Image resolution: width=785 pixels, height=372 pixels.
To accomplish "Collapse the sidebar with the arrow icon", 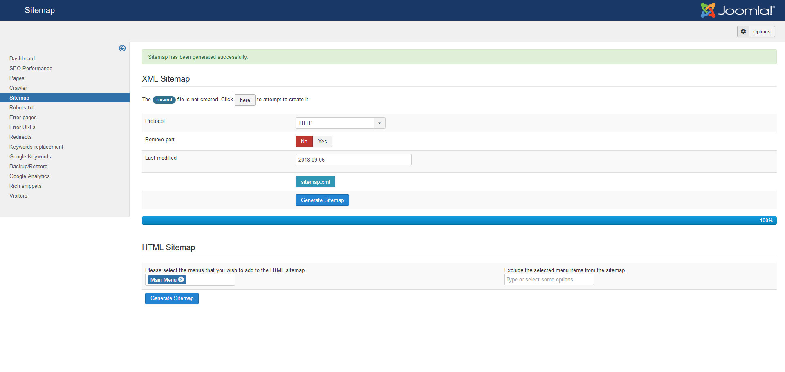I will coord(122,48).
